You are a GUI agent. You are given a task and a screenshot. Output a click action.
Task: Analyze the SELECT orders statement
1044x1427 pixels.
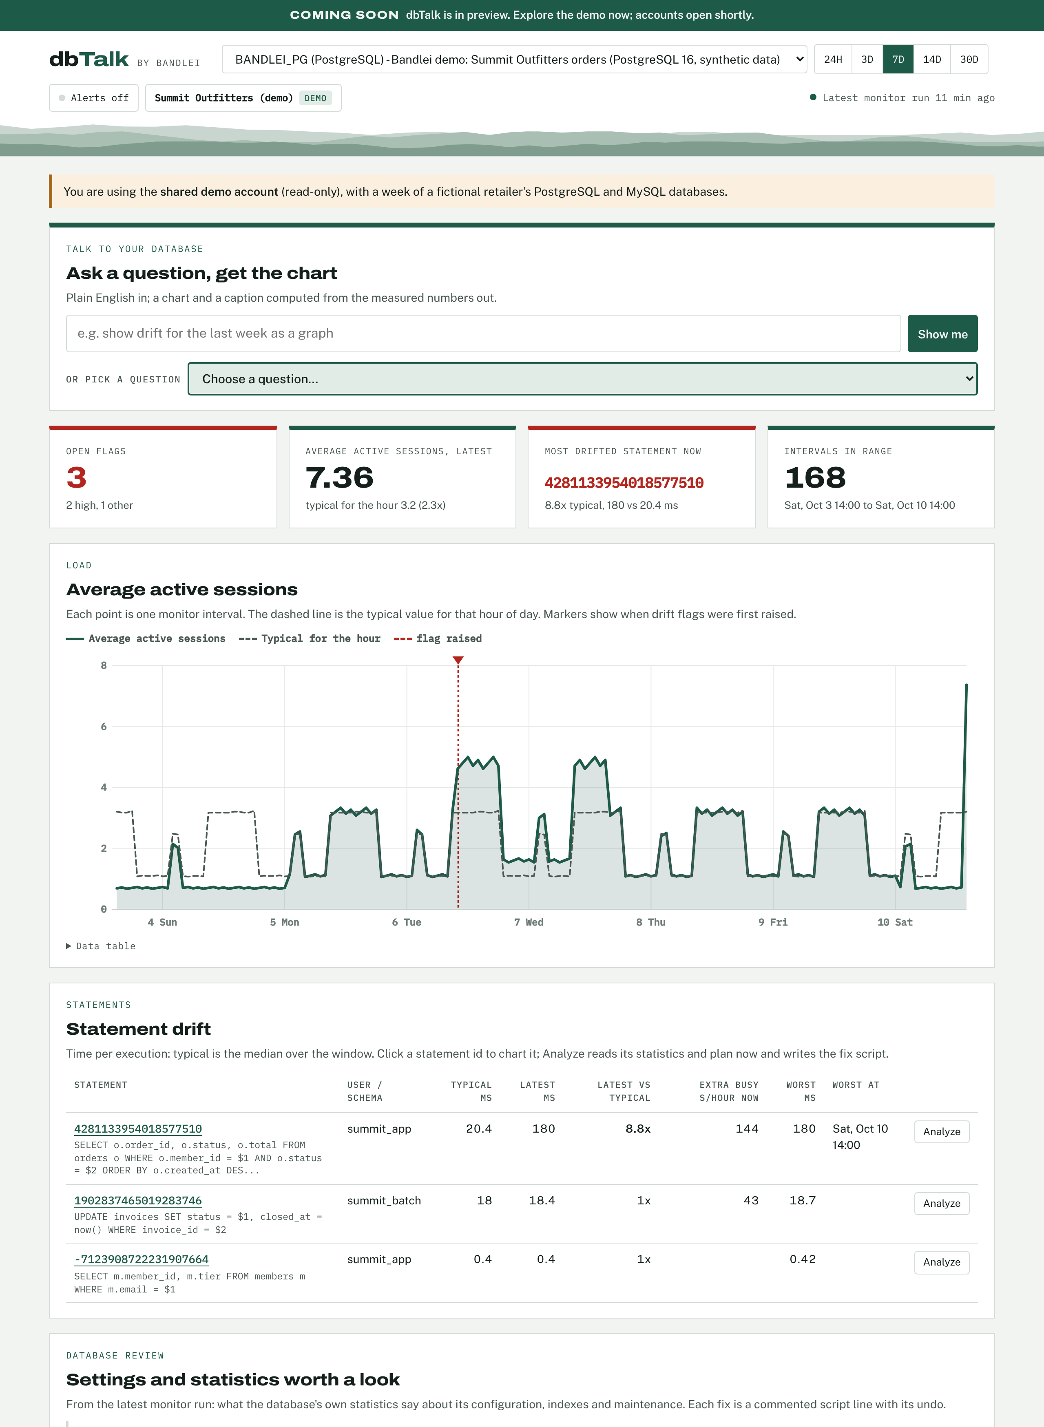(942, 1132)
